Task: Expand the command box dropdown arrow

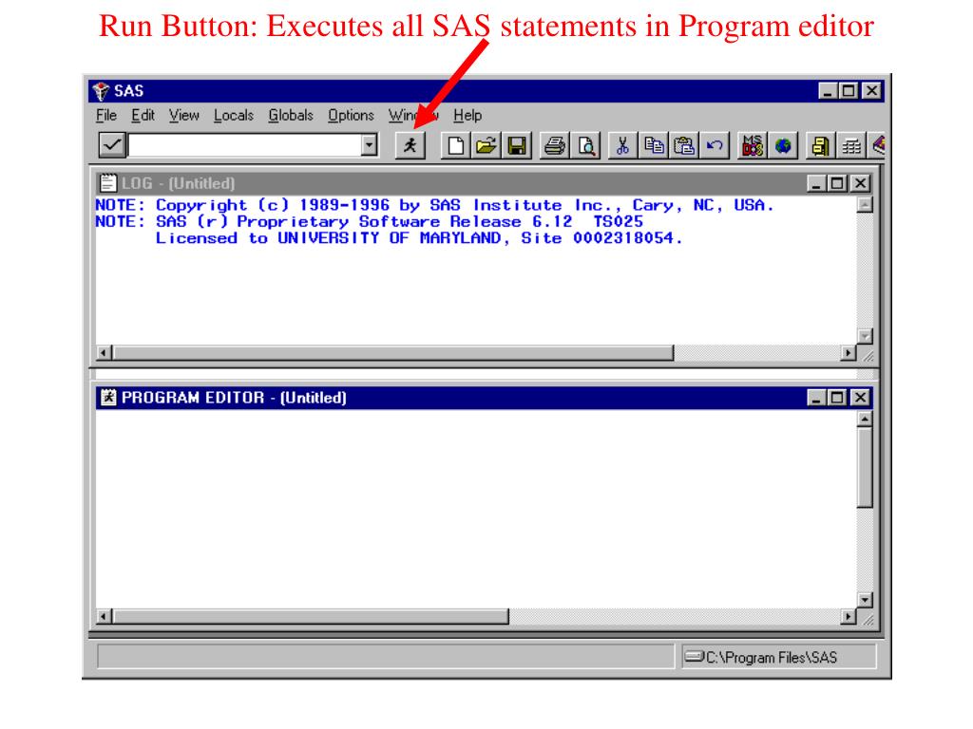Action: point(370,145)
